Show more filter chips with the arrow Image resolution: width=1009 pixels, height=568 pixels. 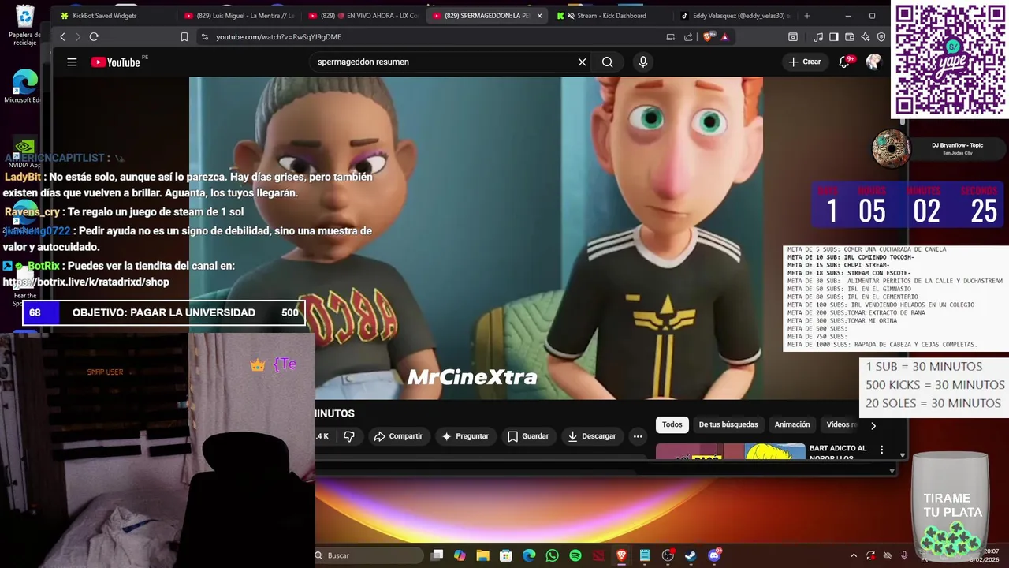(x=873, y=425)
